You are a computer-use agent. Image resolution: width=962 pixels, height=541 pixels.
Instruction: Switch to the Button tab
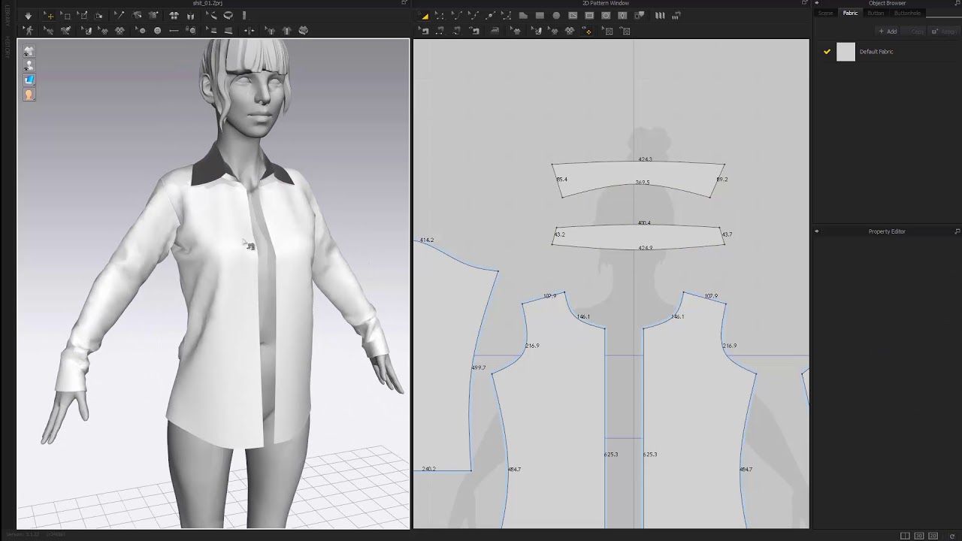click(876, 13)
